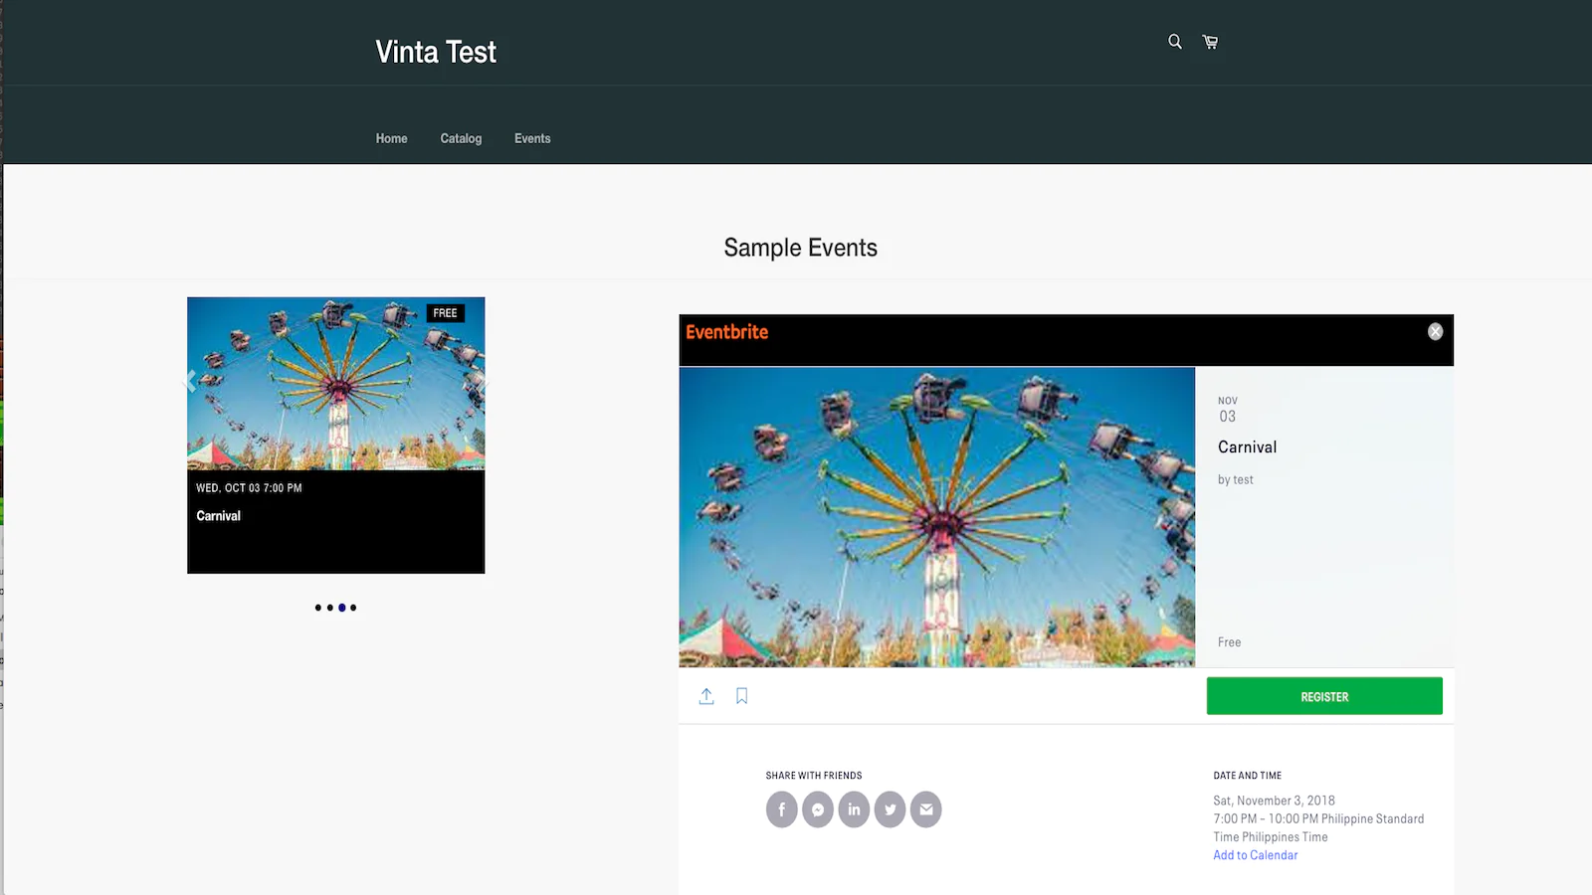Open the Carnival card thumbnail image

pyautogui.click(x=336, y=384)
